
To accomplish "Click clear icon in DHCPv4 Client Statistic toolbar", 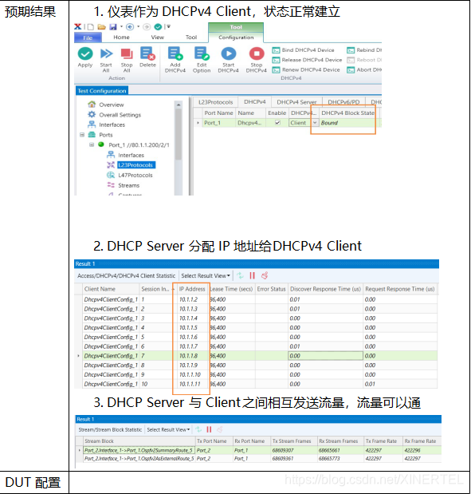I will [x=265, y=275].
